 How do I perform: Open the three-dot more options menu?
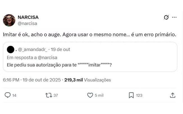pyautogui.click(x=174, y=17)
